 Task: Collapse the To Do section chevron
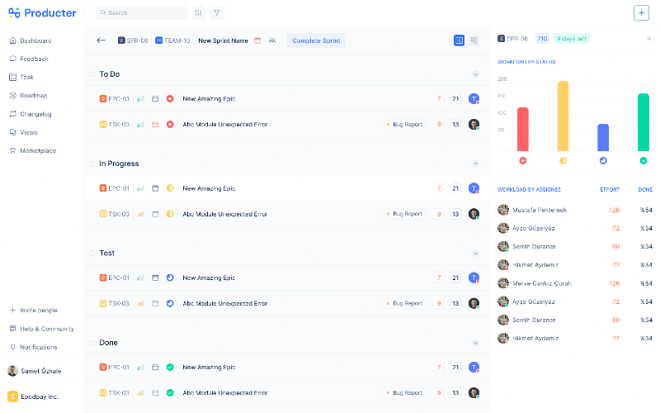(x=475, y=74)
